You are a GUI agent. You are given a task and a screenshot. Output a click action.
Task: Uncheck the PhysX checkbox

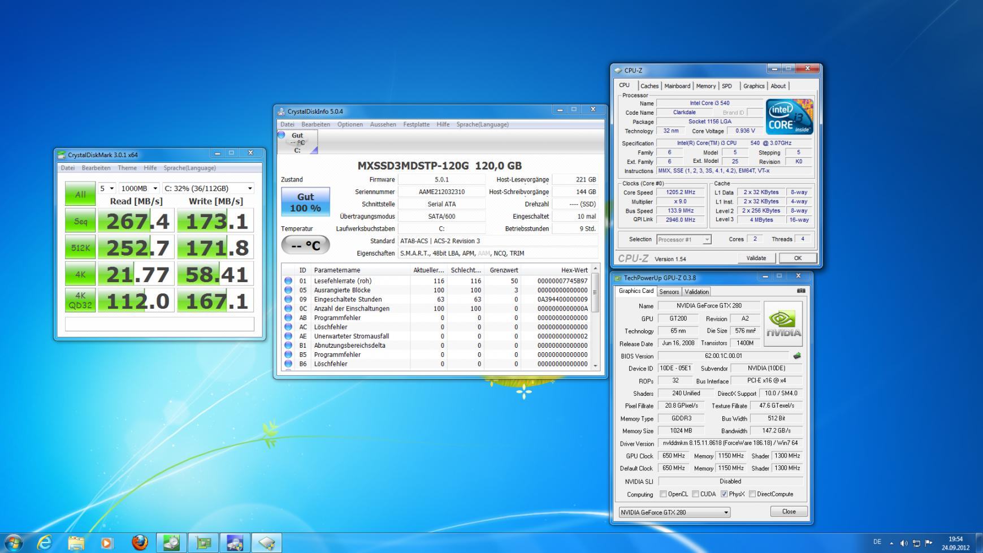[724, 494]
